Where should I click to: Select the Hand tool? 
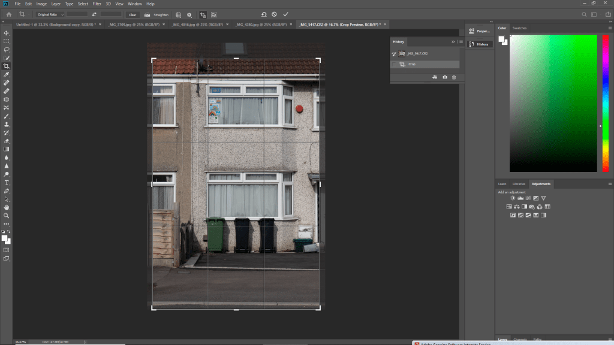click(x=7, y=207)
